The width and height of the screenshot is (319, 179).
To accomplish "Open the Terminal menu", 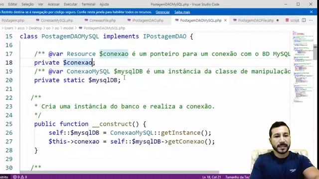I will click(x=88, y=4).
